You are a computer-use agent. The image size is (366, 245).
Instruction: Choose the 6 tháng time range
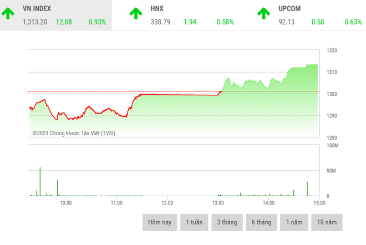point(261,222)
